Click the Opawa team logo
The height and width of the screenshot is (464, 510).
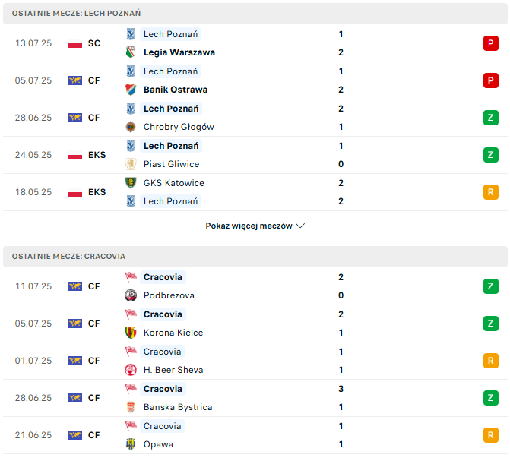click(131, 444)
